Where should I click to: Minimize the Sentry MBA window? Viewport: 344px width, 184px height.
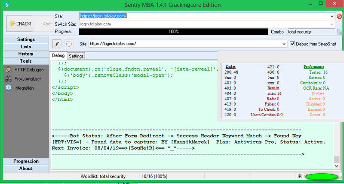click(x=310, y=3)
